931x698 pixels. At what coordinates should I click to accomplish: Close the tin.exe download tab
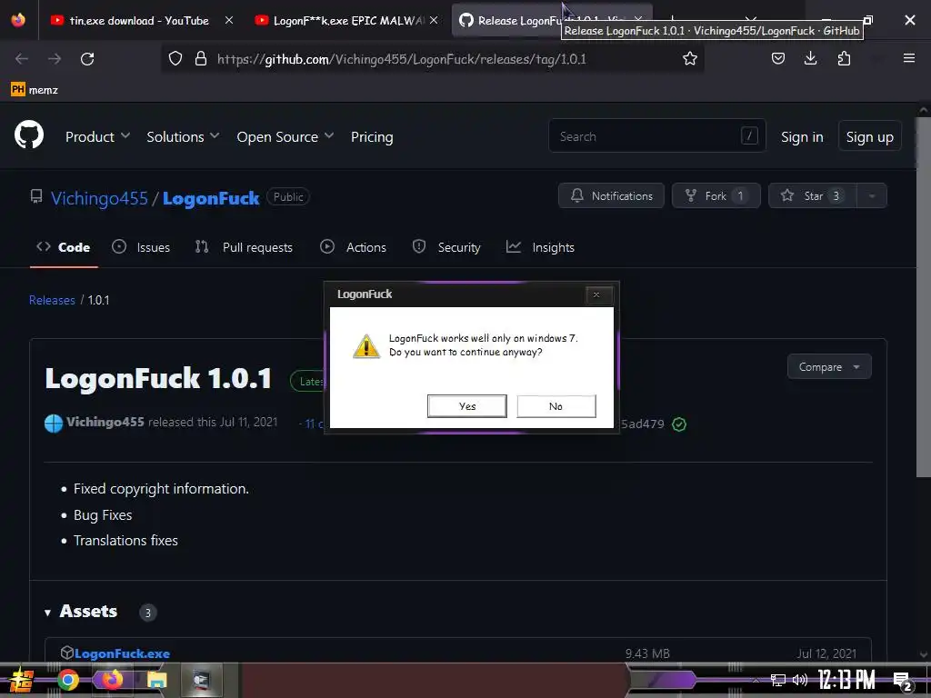pyautogui.click(x=229, y=20)
